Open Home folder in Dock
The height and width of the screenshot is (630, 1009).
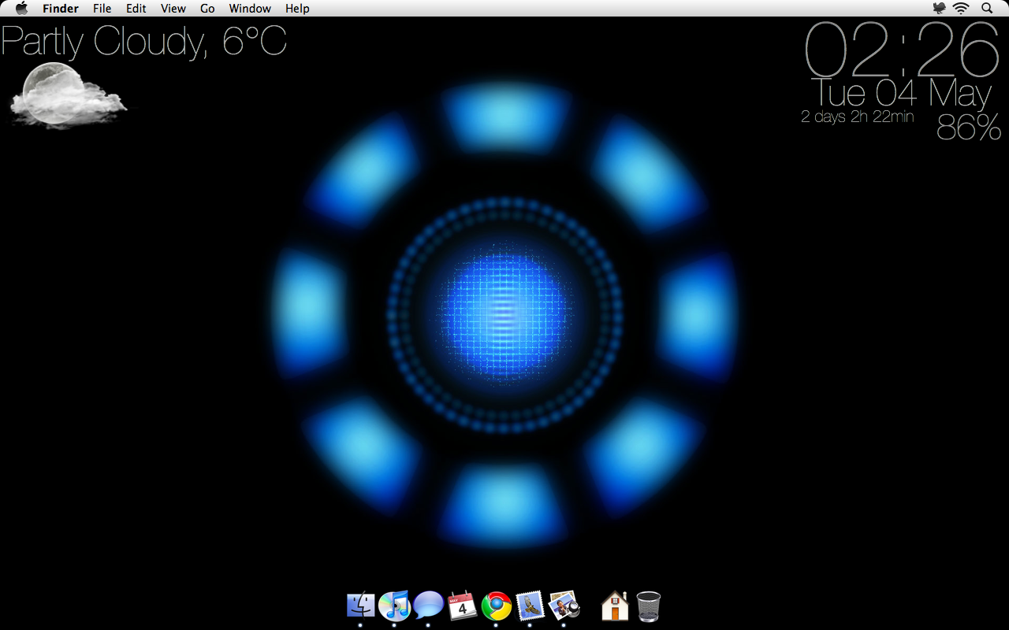tap(615, 606)
